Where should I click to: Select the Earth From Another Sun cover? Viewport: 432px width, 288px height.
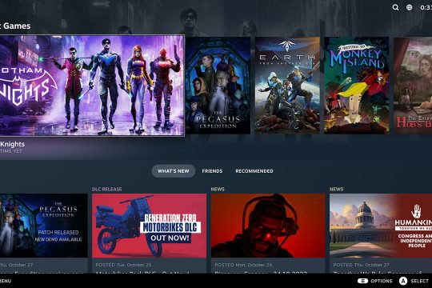pyautogui.click(x=287, y=86)
